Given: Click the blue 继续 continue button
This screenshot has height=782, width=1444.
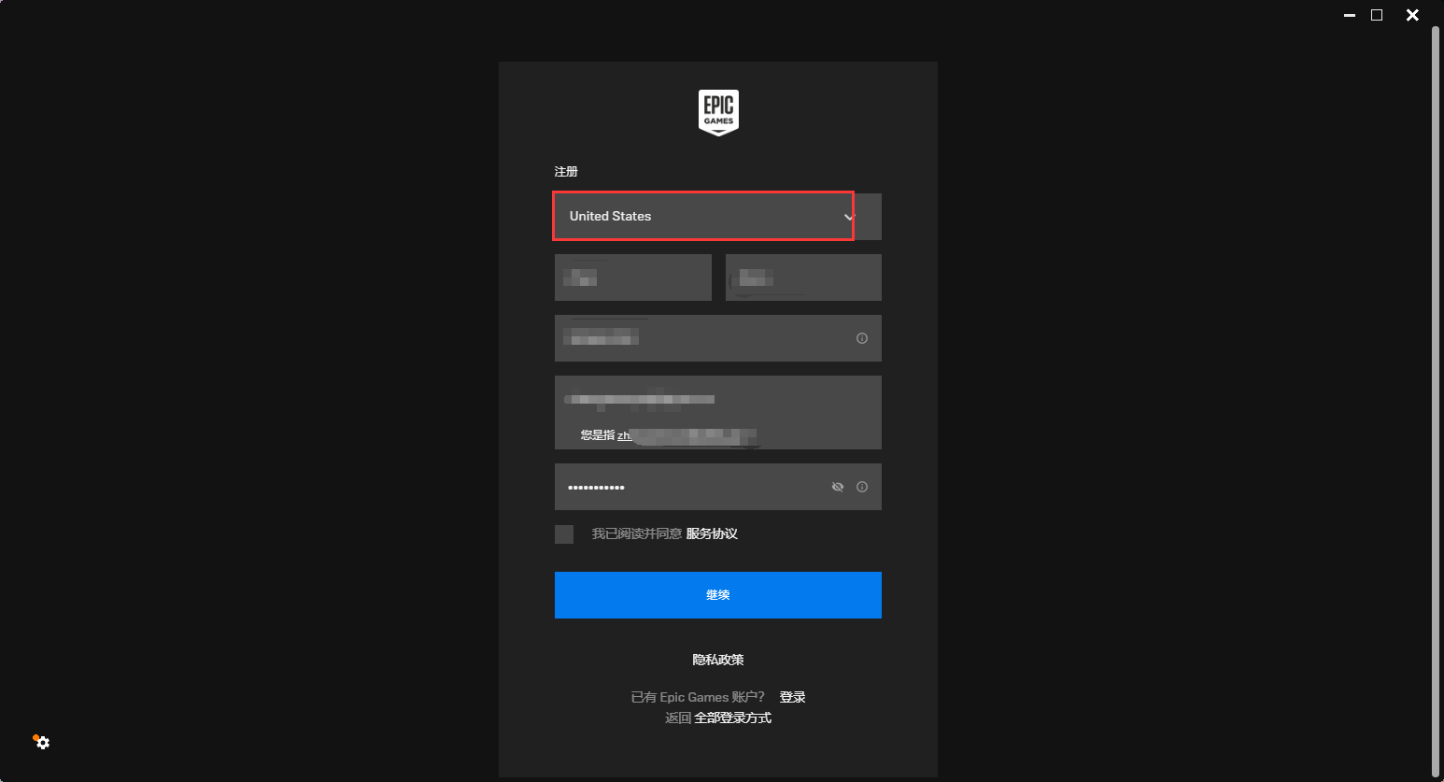Looking at the screenshot, I should point(717,595).
